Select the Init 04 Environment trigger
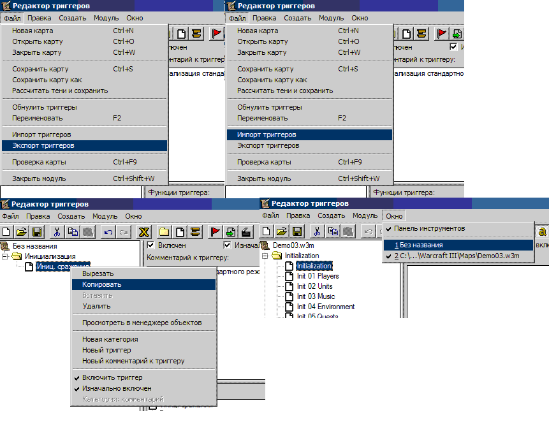 [325, 307]
